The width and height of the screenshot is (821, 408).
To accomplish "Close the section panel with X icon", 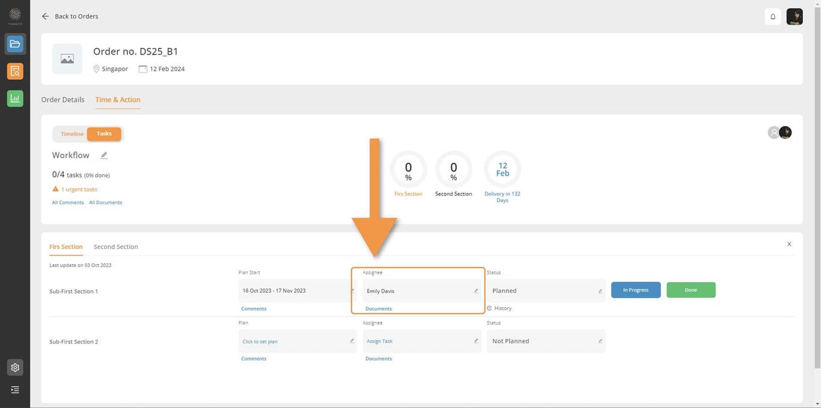I will coord(789,244).
